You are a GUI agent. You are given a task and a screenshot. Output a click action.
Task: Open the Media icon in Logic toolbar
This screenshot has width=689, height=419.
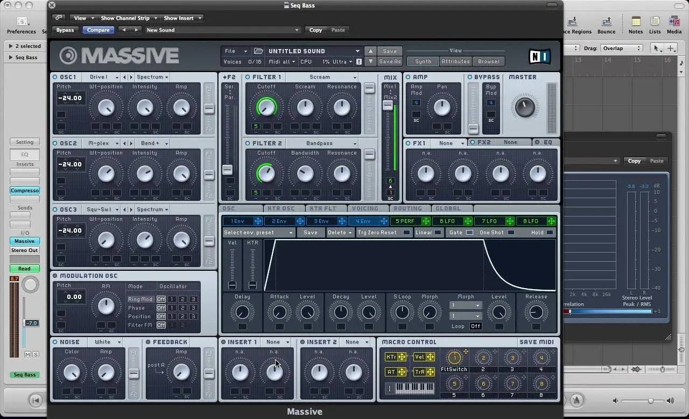[x=674, y=25]
